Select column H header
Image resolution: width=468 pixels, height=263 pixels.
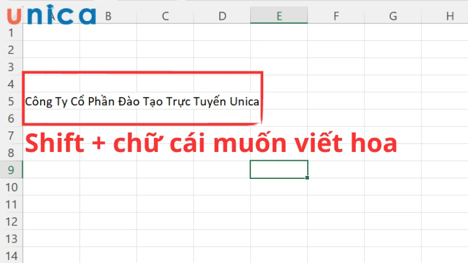[x=445, y=16]
